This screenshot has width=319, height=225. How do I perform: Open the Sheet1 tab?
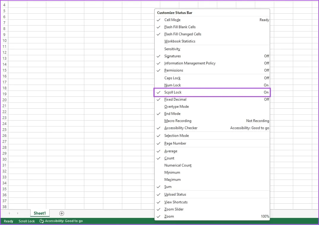coord(40,213)
